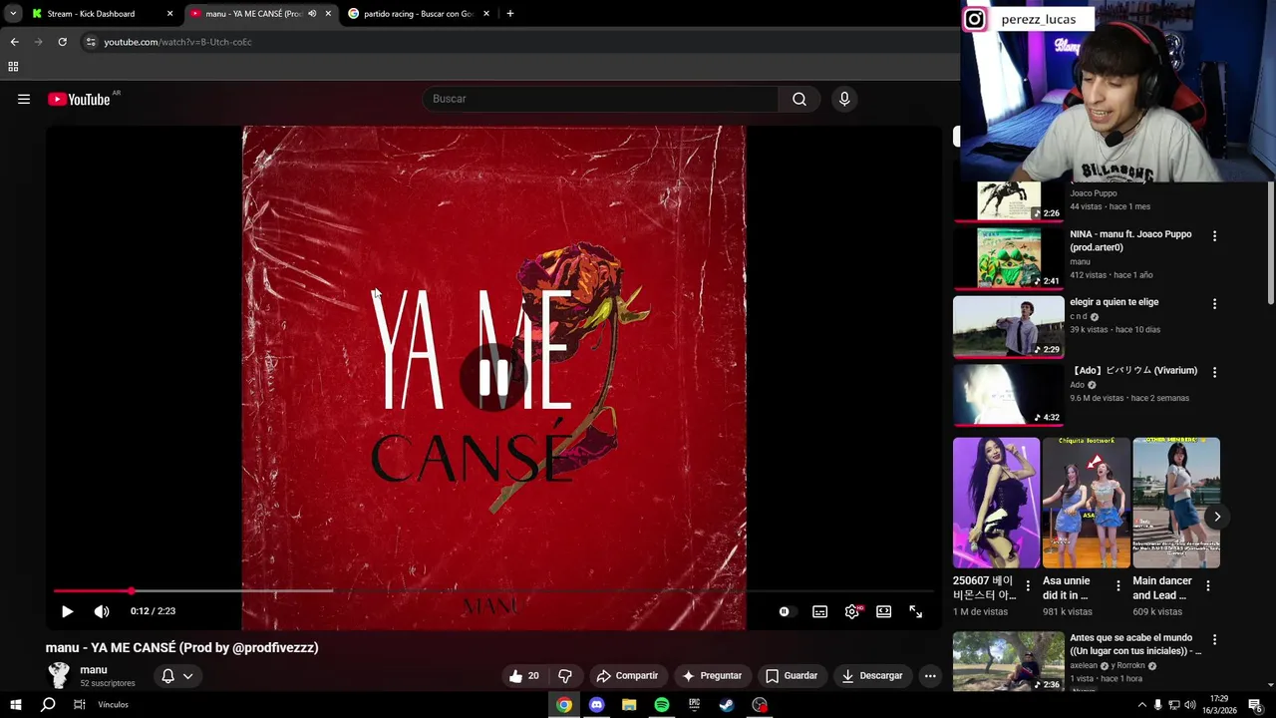Play the video

coord(67,611)
